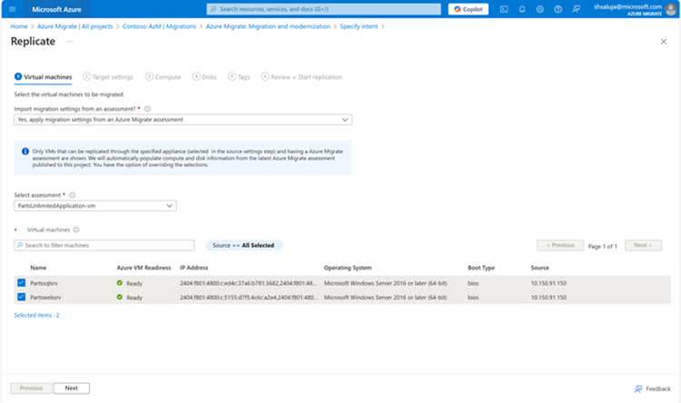
Task: Click Search to filter machines field
Action: (104, 245)
